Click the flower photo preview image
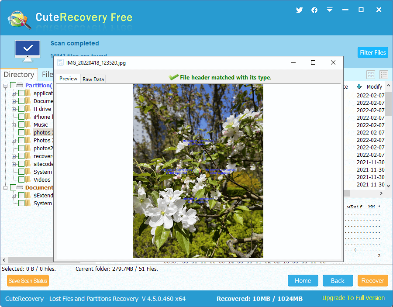The image size is (393, 307). click(198, 171)
